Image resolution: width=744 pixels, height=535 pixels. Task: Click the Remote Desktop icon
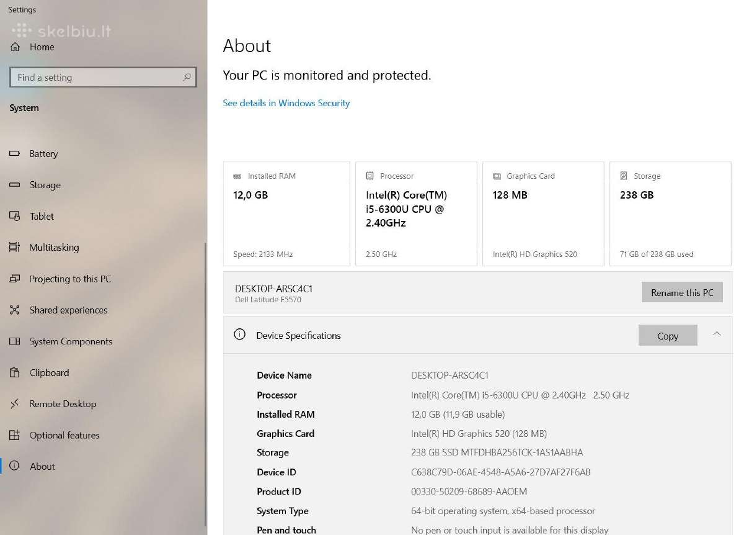pos(15,404)
